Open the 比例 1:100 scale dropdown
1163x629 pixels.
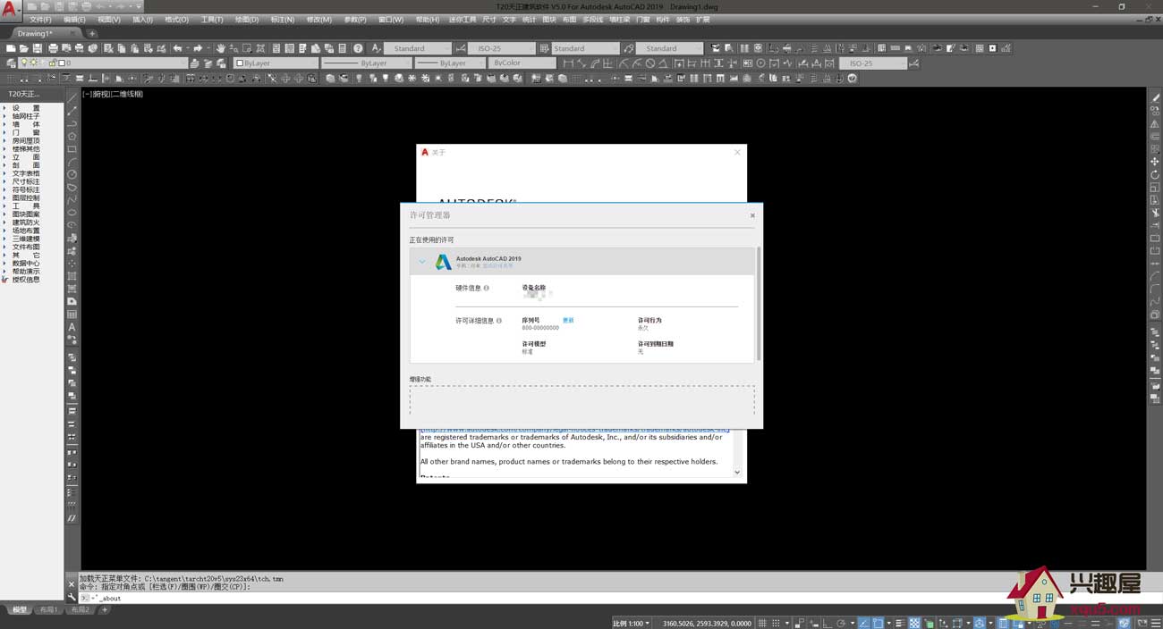pyautogui.click(x=632, y=623)
